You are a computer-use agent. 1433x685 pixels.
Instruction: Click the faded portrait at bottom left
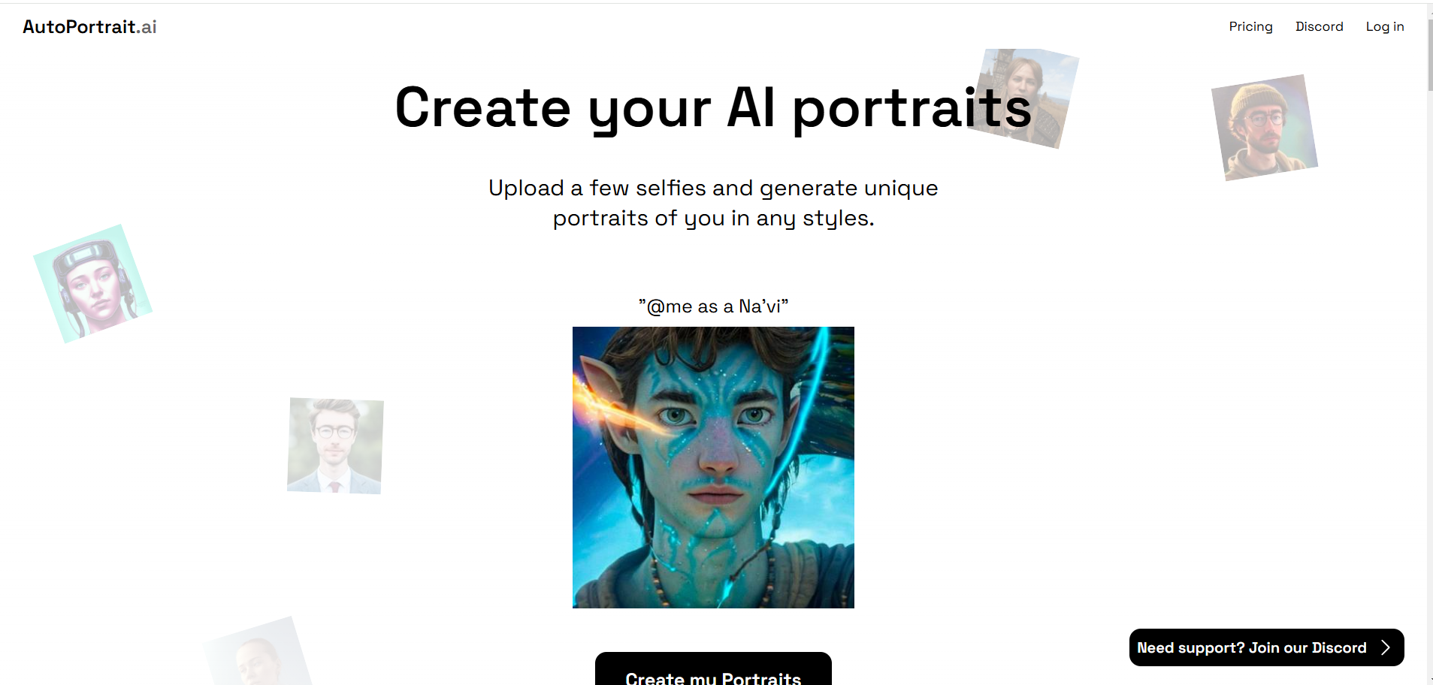pos(259,652)
